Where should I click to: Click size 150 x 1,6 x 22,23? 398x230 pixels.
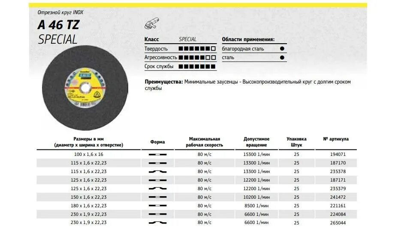[89, 197]
